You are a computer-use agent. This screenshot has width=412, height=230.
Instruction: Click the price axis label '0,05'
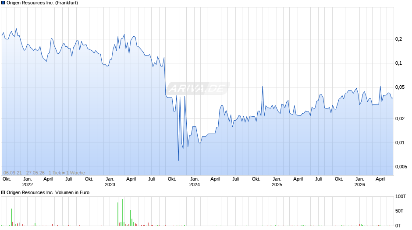(400, 87)
